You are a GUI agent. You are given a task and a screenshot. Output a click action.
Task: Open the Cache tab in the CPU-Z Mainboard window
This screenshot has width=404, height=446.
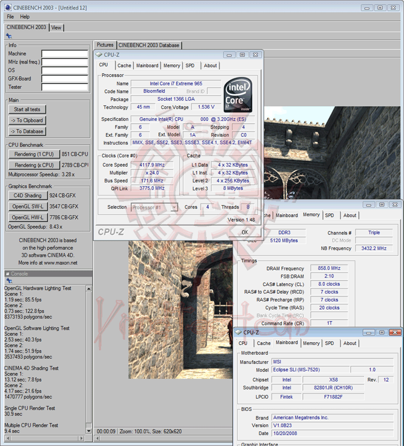pyautogui.click(x=264, y=343)
